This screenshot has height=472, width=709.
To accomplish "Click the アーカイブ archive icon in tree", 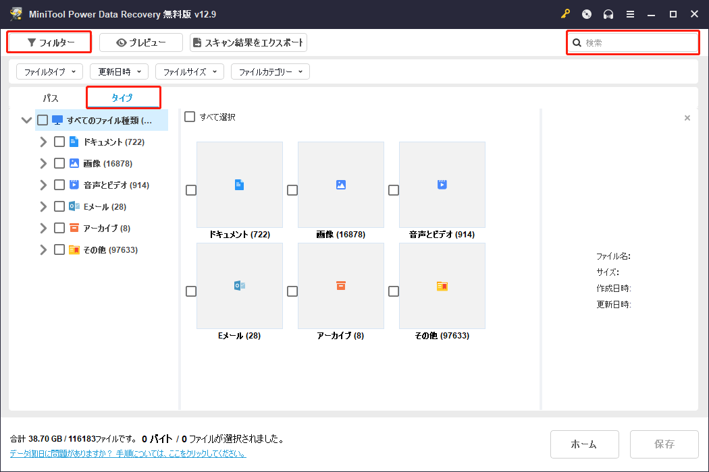I will pyautogui.click(x=74, y=228).
